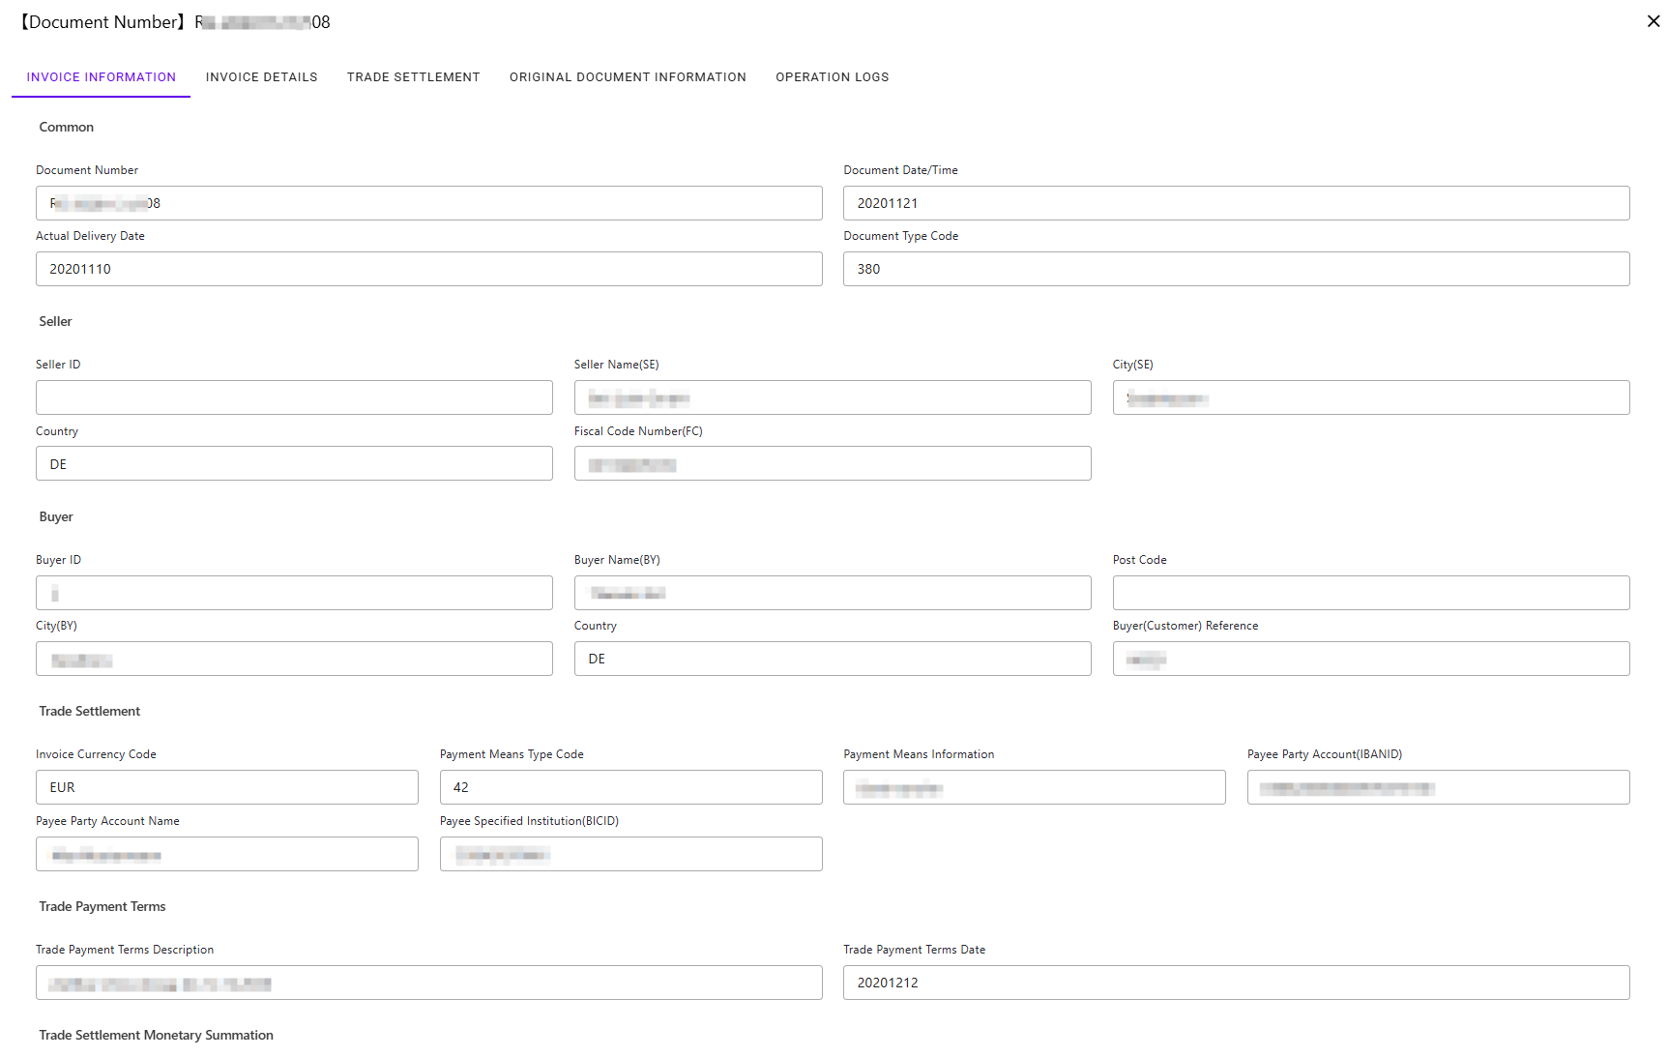Screen dimensions: 1668x1057
Task: Focus the Trade Payment Terms Description field
Action: click(428, 983)
